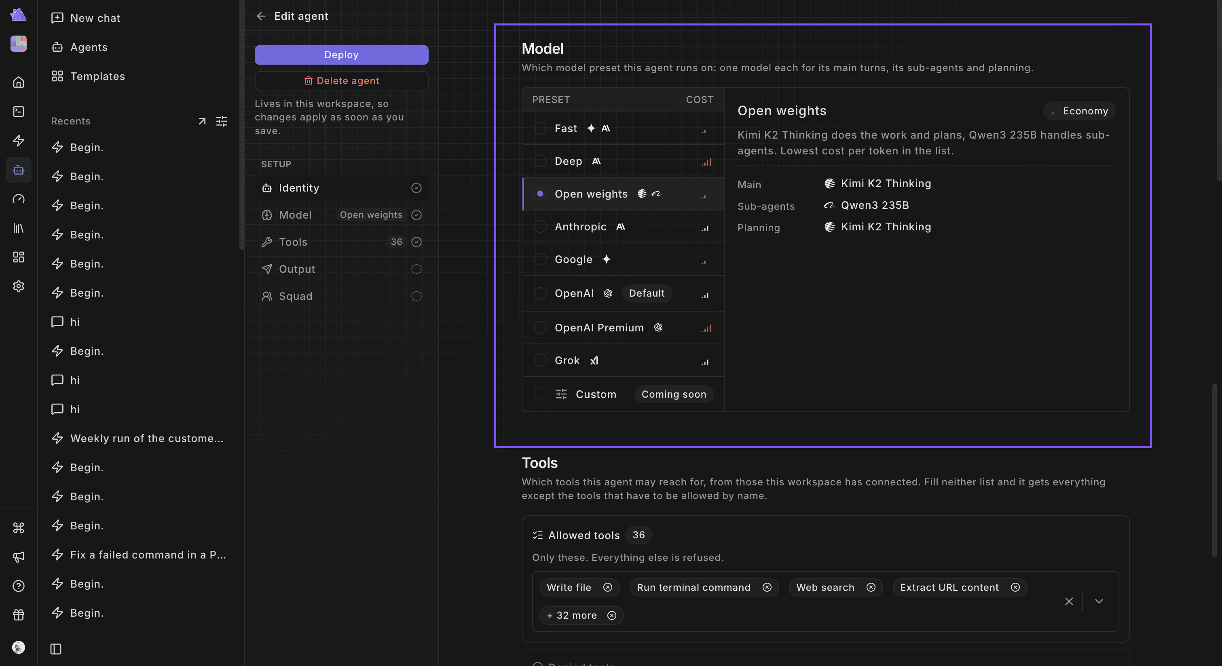This screenshot has width=1222, height=666.
Task: Switch to the Tools setup section
Action: [341, 242]
